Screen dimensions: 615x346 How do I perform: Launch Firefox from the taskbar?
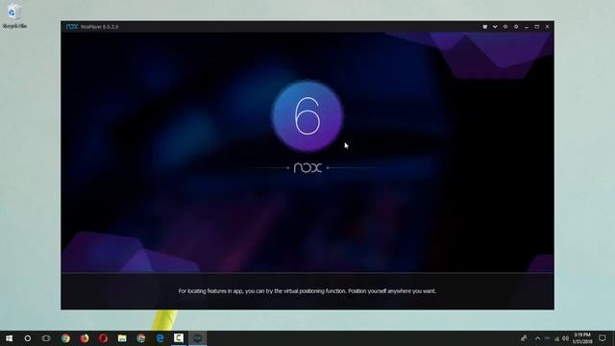point(85,338)
